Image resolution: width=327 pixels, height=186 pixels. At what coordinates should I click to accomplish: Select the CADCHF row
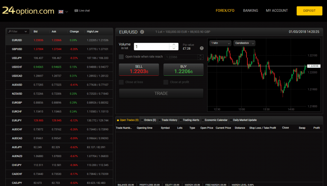[x=59, y=174]
